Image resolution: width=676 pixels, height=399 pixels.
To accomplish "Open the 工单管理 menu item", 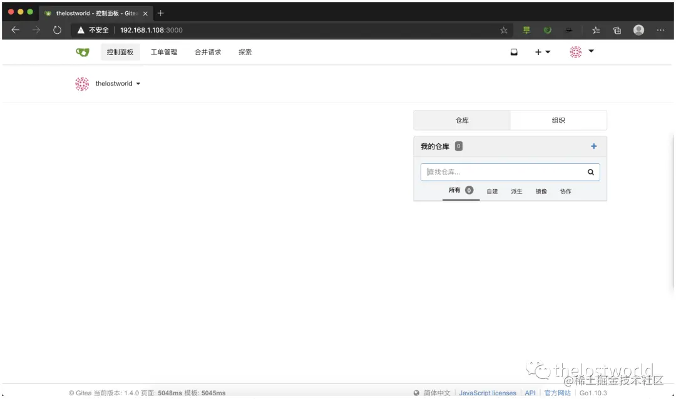I will point(163,52).
